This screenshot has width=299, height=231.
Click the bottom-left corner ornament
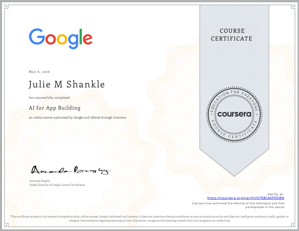[x=6, y=226]
